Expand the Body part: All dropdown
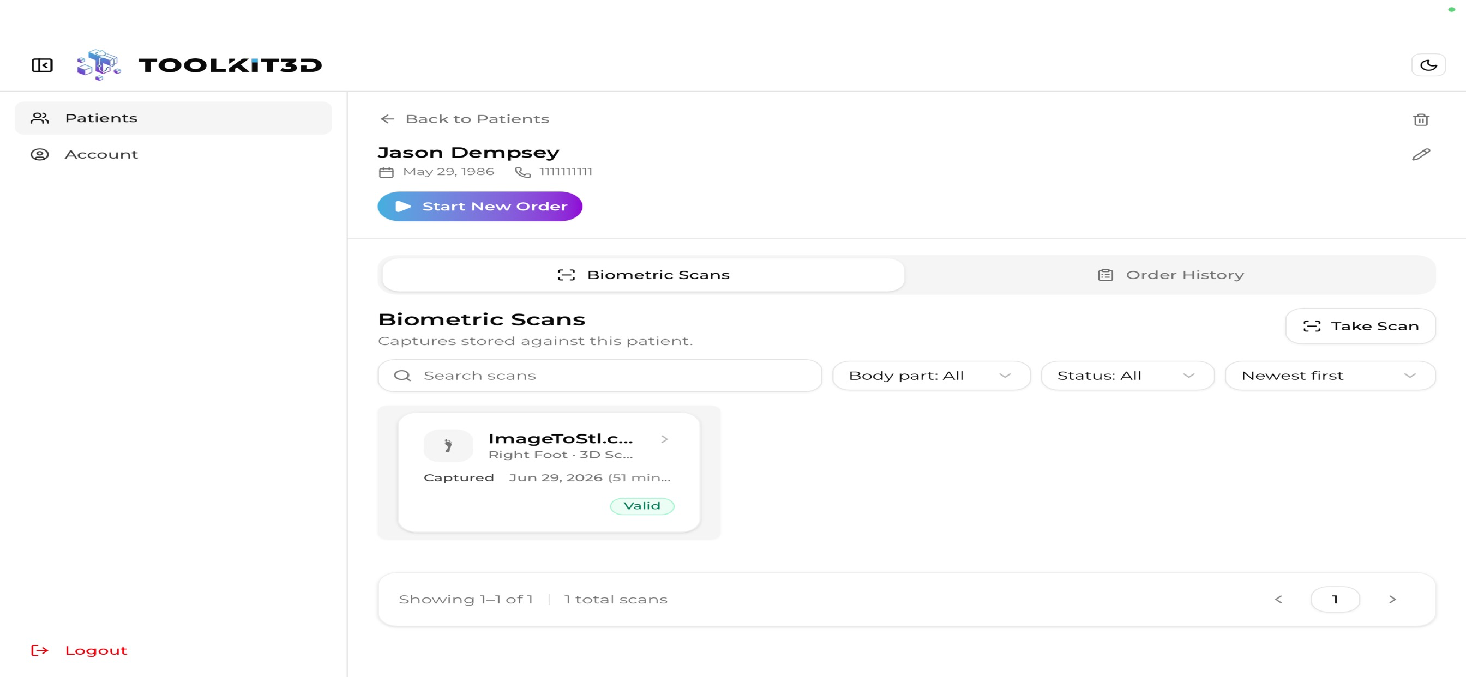This screenshot has width=1466, height=677. pyautogui.click(x=931, y=376)
